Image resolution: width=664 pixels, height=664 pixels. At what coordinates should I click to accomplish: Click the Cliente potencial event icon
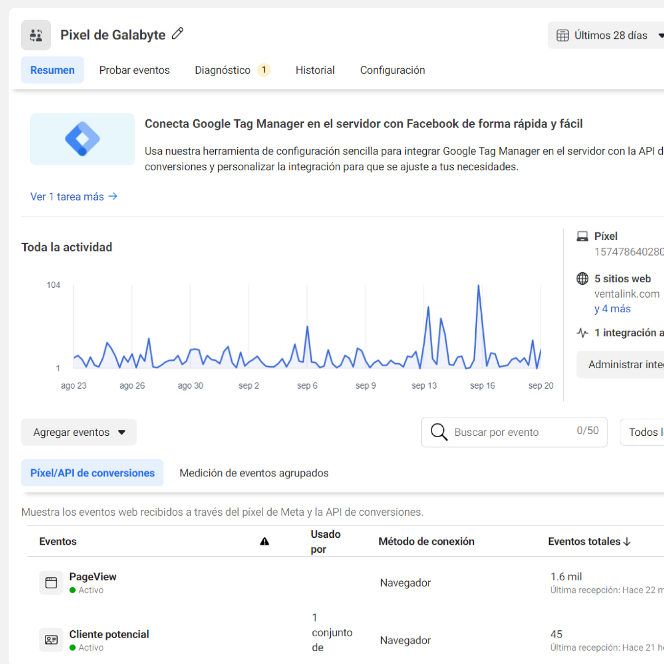point(51,640)
